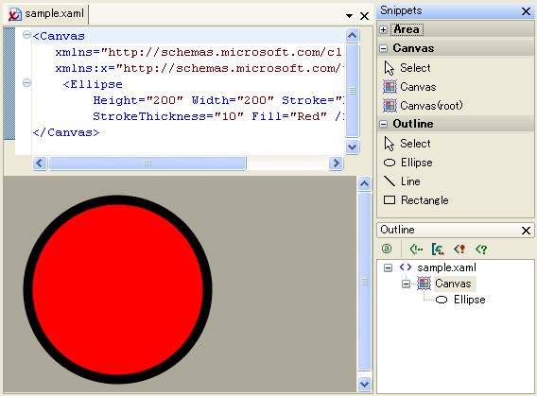Click the show attributes @ icon in Outline toolbar

coord(387,249)
